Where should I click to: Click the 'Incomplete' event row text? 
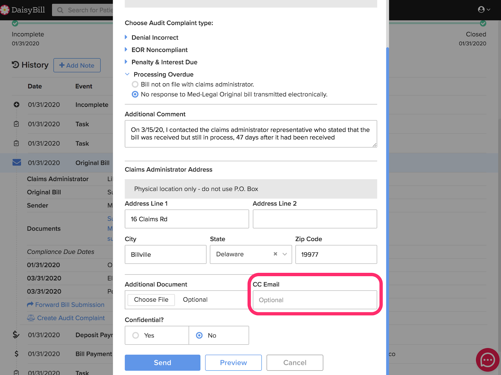click(x=92, y=105)
